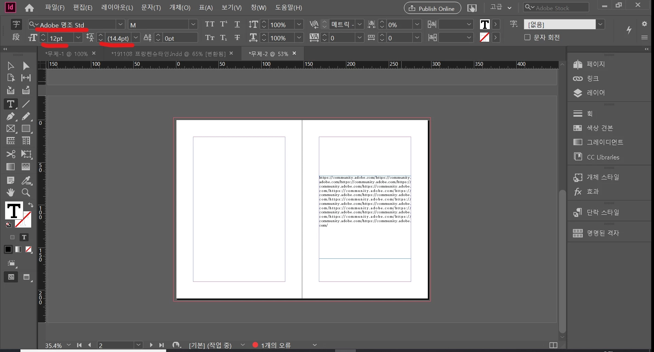Select the Eyedropper tool
This screenshot has height=352, width=654.
coord(26,180)
